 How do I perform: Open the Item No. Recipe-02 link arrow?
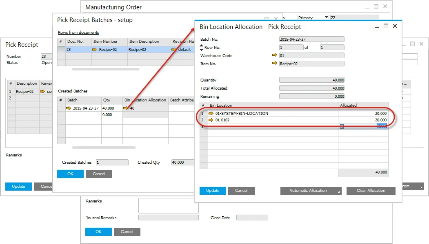click(x=274, y=64)
